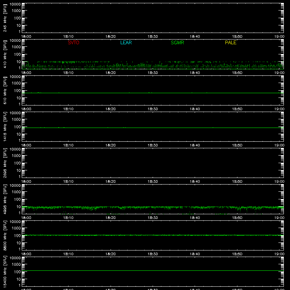This screenshot has width=290, height=290.
Task: Click 19:00 tick under the 8800 MHz panel
Action: pyautogui.click(x=279, y=254)
